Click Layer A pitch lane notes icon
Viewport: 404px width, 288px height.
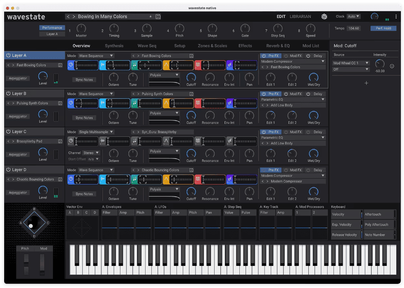134,65
